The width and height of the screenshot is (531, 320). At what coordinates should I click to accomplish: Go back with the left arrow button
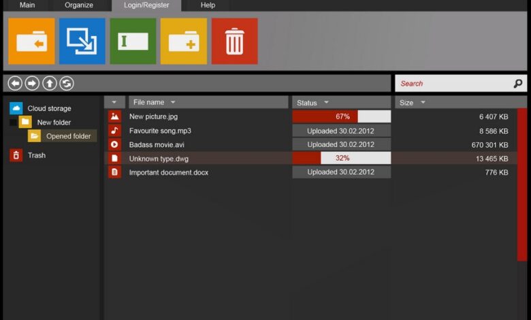click(15, 83)
